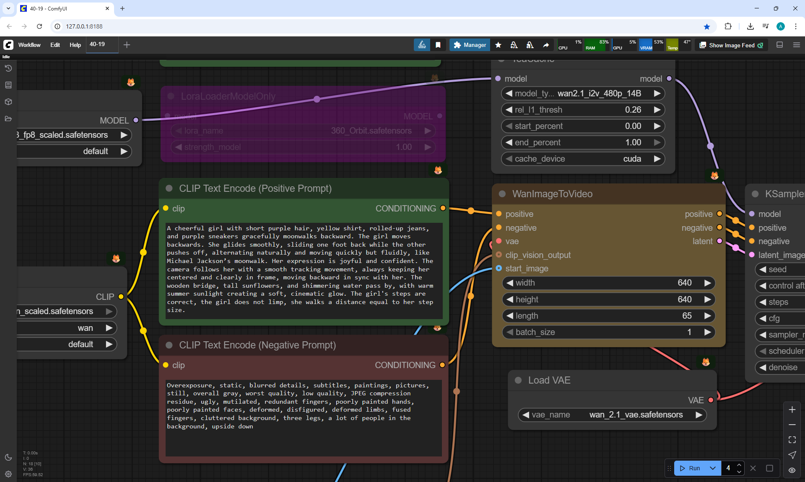Click the bookmark icon in top toolbar
This screenshot has width=805, height=482.
[438, 45]
